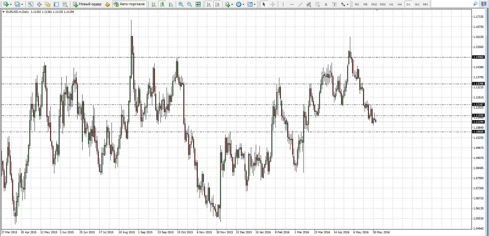Click the 1.10600 horizontal line label
This screenshot has height=236, width=489.
478,132
